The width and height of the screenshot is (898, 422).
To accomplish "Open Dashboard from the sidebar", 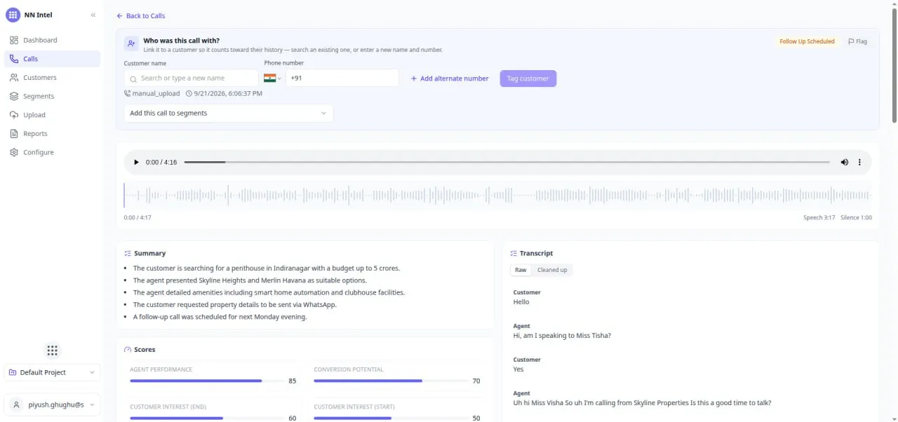I will coord(52,40).
